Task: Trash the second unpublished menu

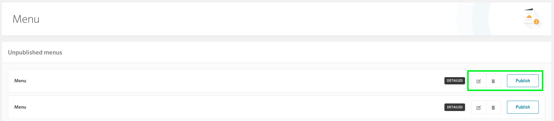Action: point(493,107)
